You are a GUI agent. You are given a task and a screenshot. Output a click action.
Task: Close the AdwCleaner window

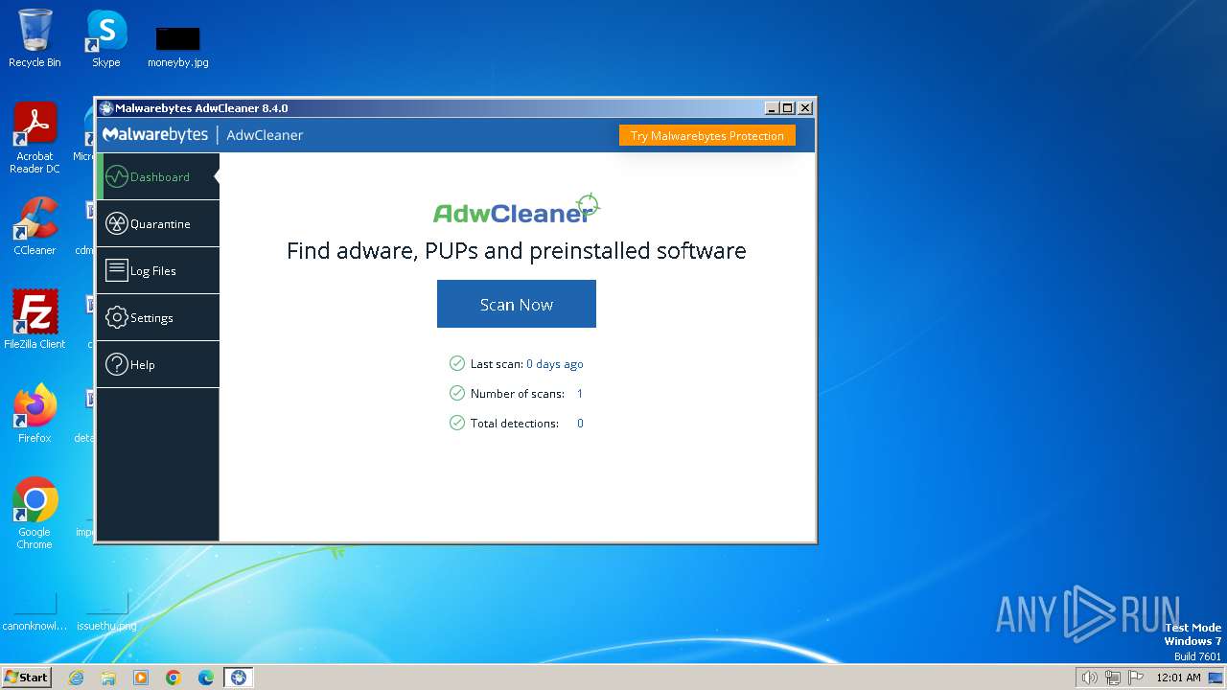click(805, 108)
